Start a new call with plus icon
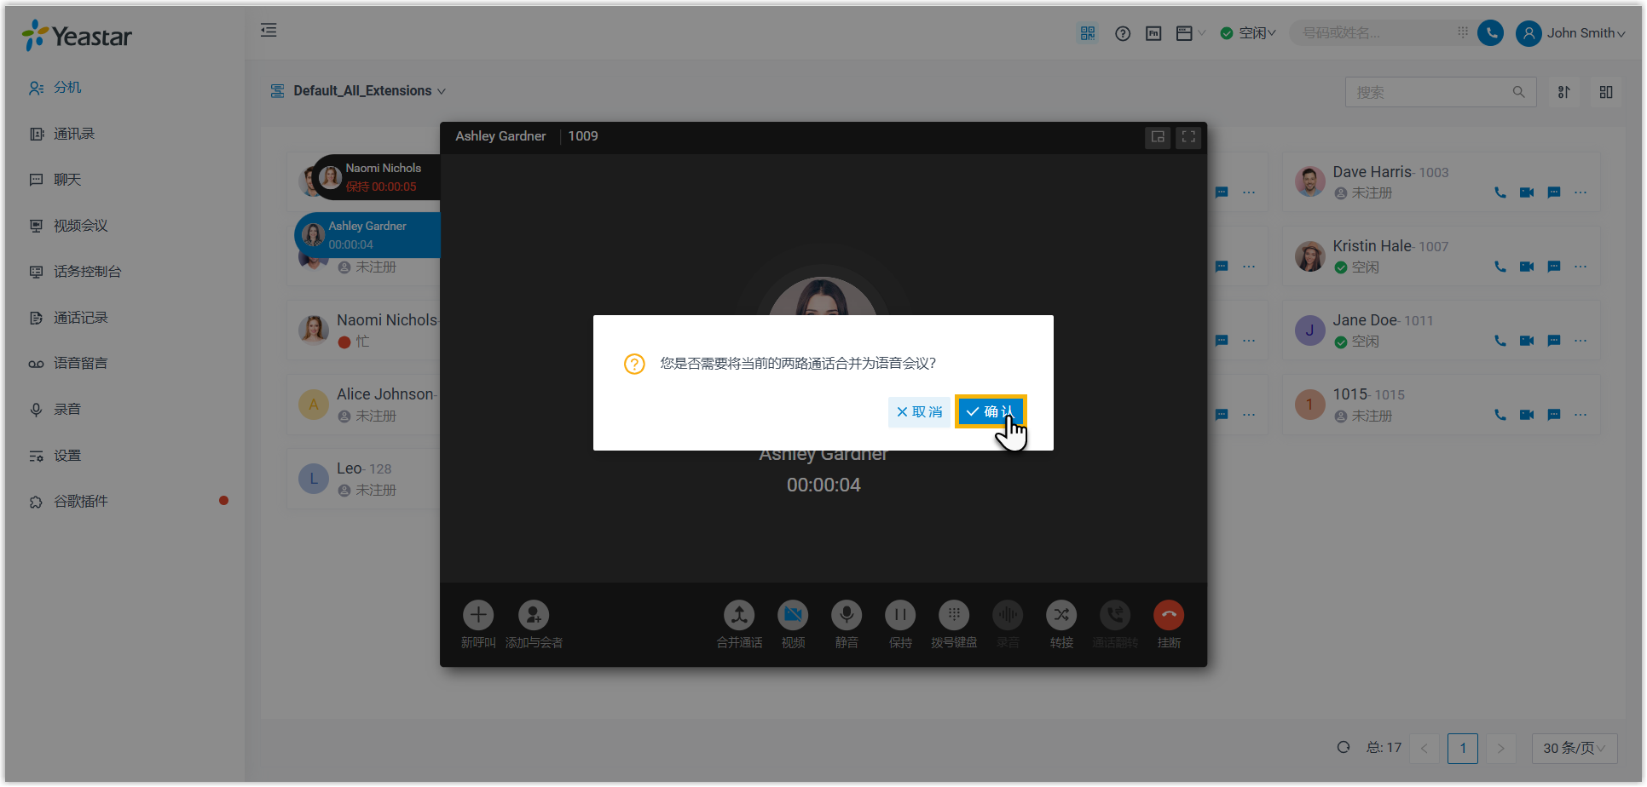Image resolution: width=1647 pixels, height=787 pixels. [x=477, y=615]
